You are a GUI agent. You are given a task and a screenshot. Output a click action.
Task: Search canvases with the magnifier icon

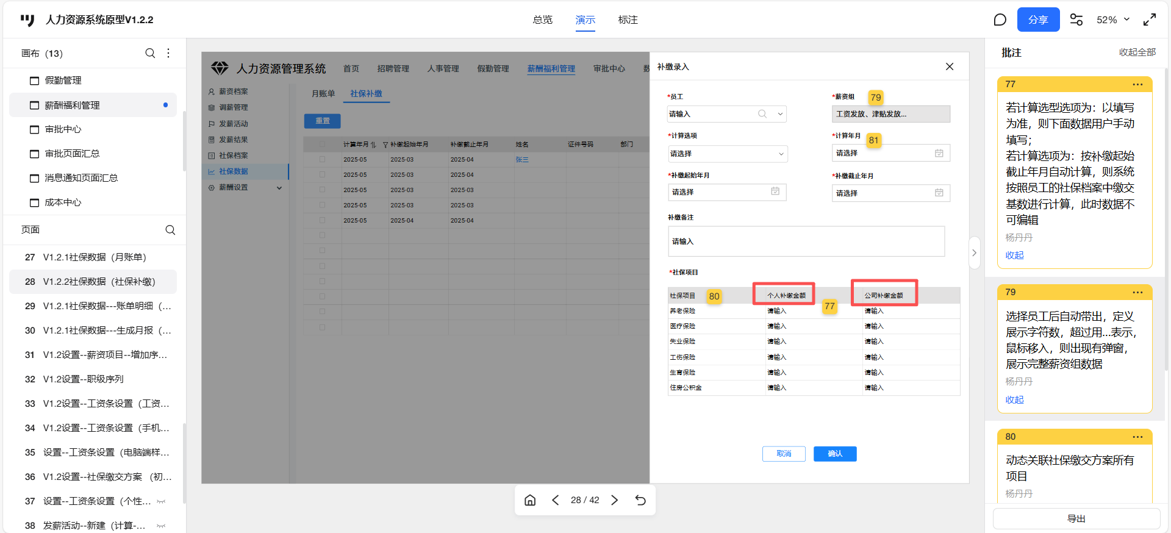150,53
